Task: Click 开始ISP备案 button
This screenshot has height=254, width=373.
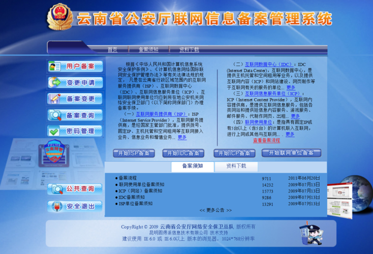Action: coord(134,153)
